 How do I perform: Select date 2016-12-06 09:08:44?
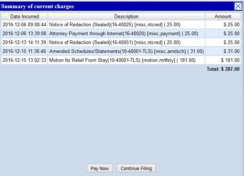(x=24, y=24)
